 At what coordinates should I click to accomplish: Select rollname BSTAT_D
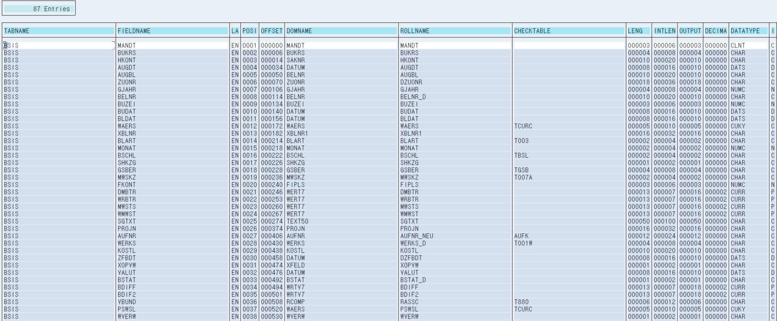tap(413, 280)
